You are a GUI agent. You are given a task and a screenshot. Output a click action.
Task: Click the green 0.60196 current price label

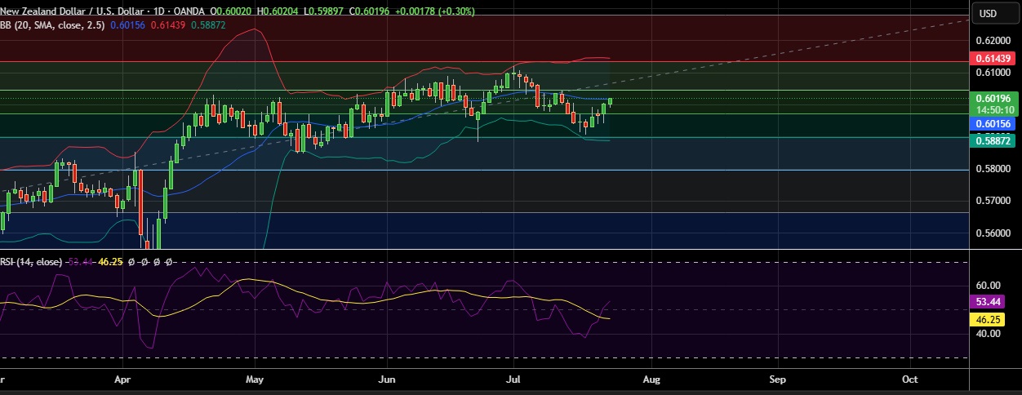(x=993, y=98)
